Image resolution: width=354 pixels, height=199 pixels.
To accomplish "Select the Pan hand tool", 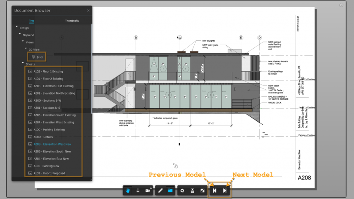I will point(128,191).
